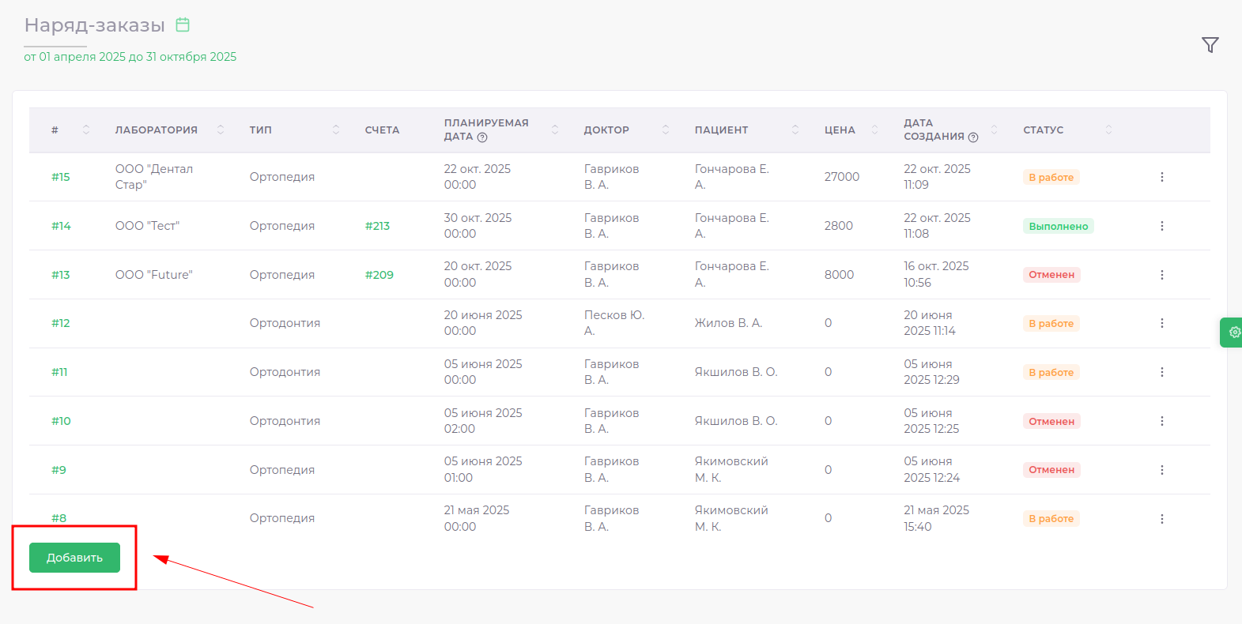
Task: Click the Отменен status badge of order #13
Action: coord(1051,275)
